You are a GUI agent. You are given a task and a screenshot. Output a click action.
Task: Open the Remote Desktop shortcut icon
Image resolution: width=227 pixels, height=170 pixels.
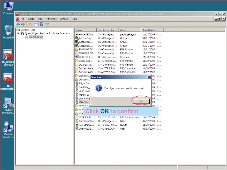pyautogui.click(x=8, y=127)
